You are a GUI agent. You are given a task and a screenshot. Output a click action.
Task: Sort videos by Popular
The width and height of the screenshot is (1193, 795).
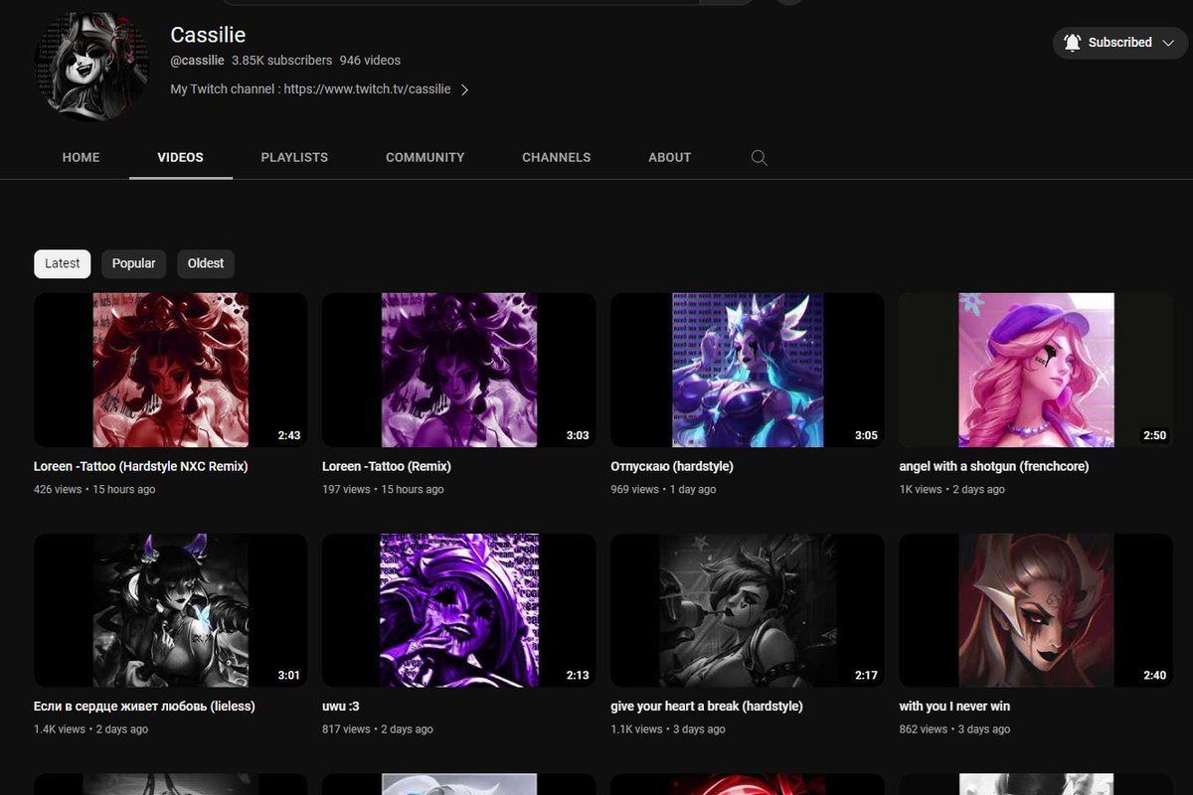pos(133,263)
